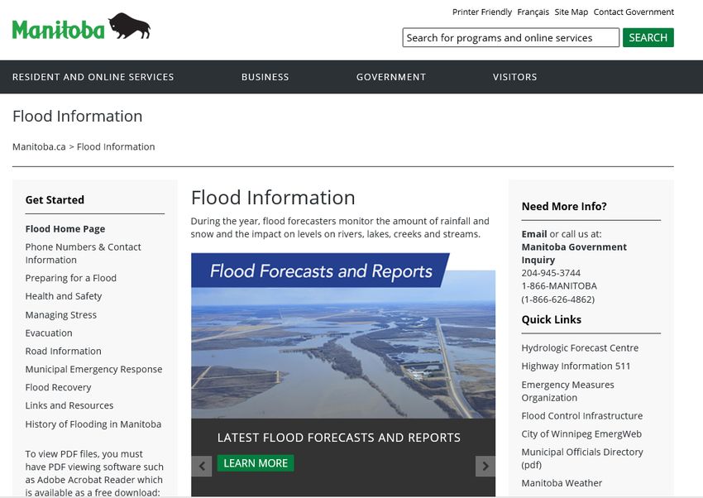Open Road Information link
Screen dimensions: 703x498
63,351
